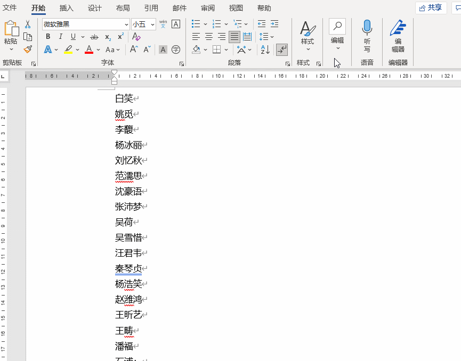Open the 审阅 ribbon tab
Image resolution: width=461 pixels, height=361 pixels.
click(208, 8)
